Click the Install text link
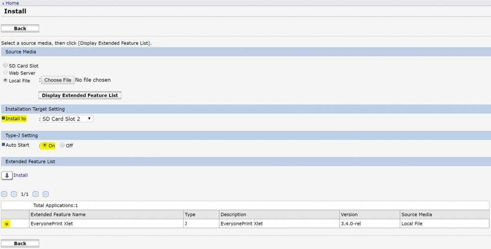 point(21,175)
